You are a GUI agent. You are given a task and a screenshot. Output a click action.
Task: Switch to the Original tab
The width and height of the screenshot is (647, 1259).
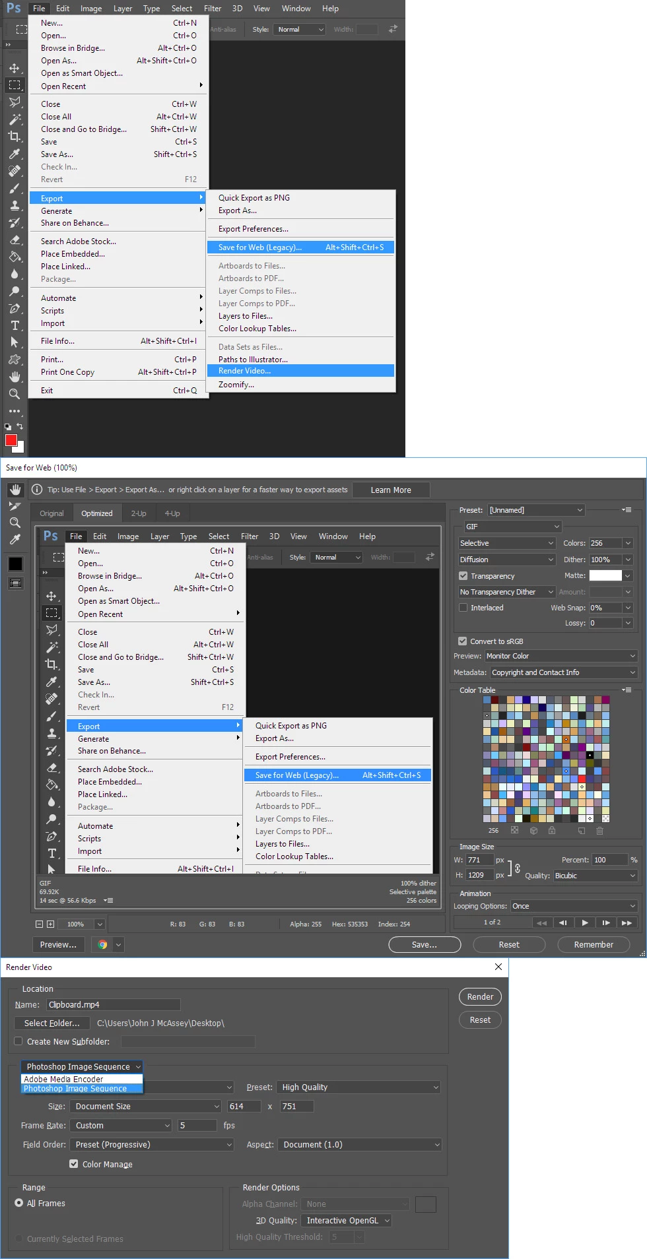point(52,513)
